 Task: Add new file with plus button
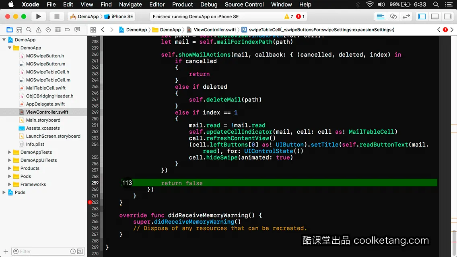coord(6,251)
